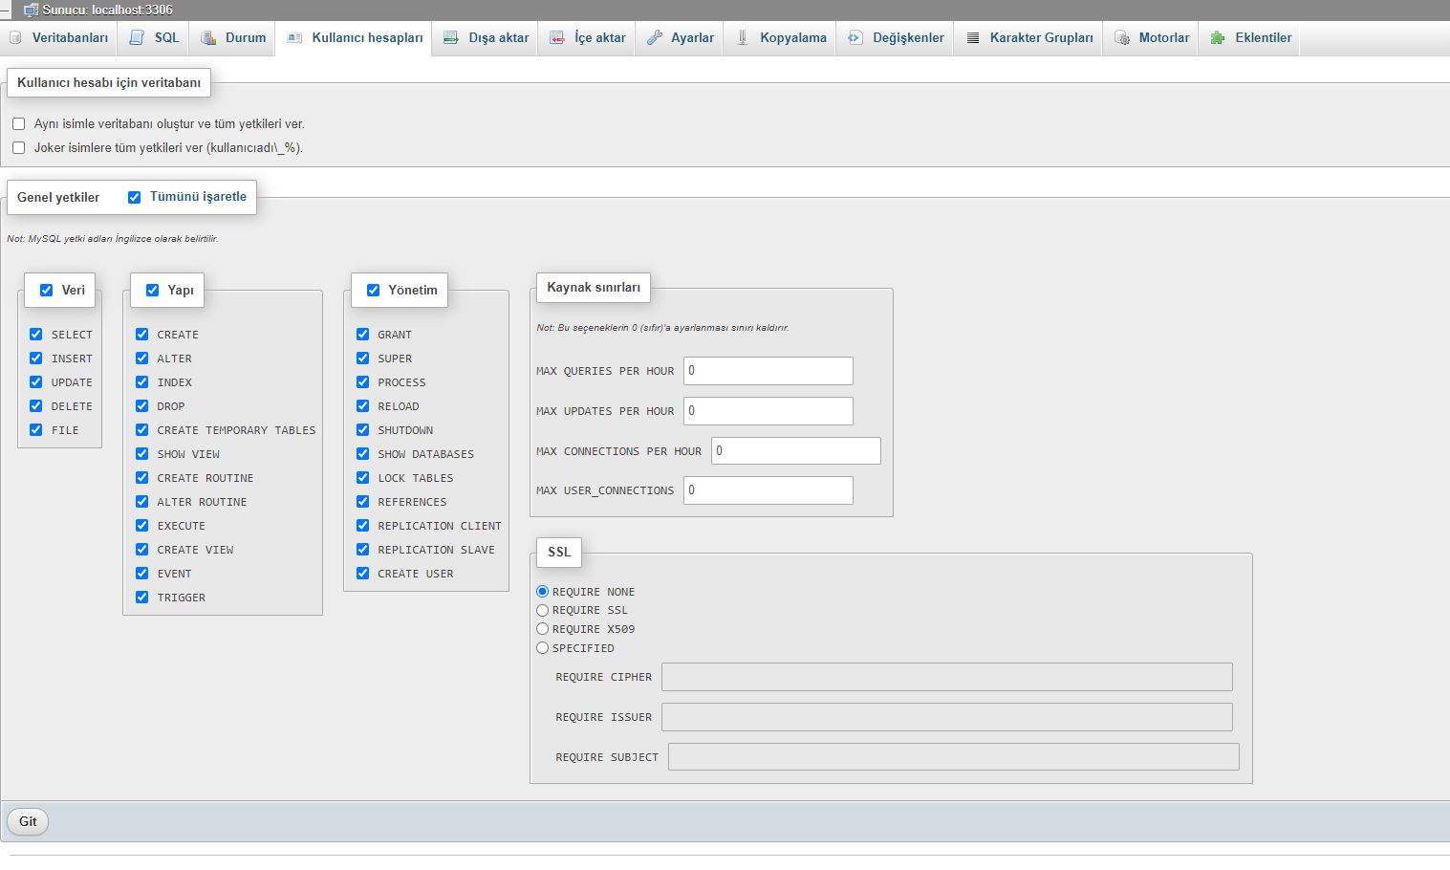This screenshot has width=1450, height=870.
Task: Enable same-name database creation checkbox
Action: pos(19,124)
